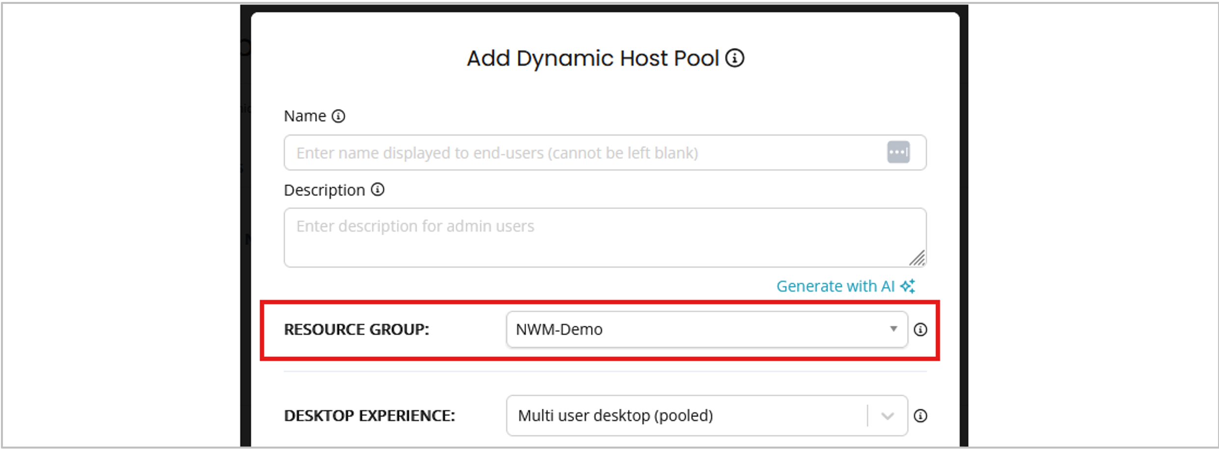The width and height of the screenshot is (1219, 449).
Task: Click info icon beside Add Dynamic Host Pool title
Action: click(x=734, y=58)
